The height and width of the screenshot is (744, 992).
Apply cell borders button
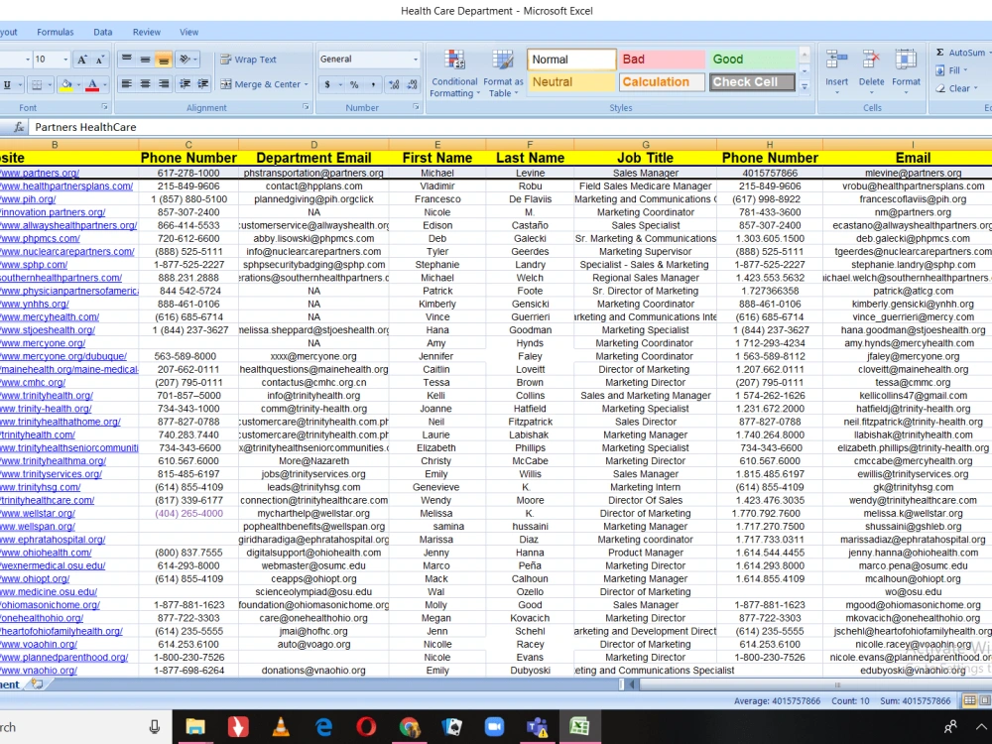pyautogui.click(x=38, y=84)
